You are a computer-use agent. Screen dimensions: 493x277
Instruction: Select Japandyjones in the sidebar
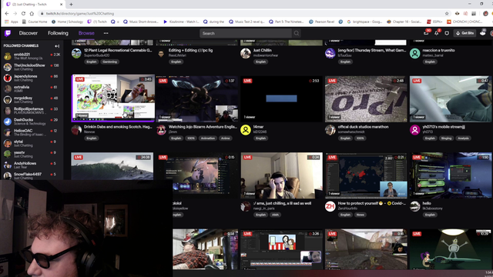(x=32, y=78)
